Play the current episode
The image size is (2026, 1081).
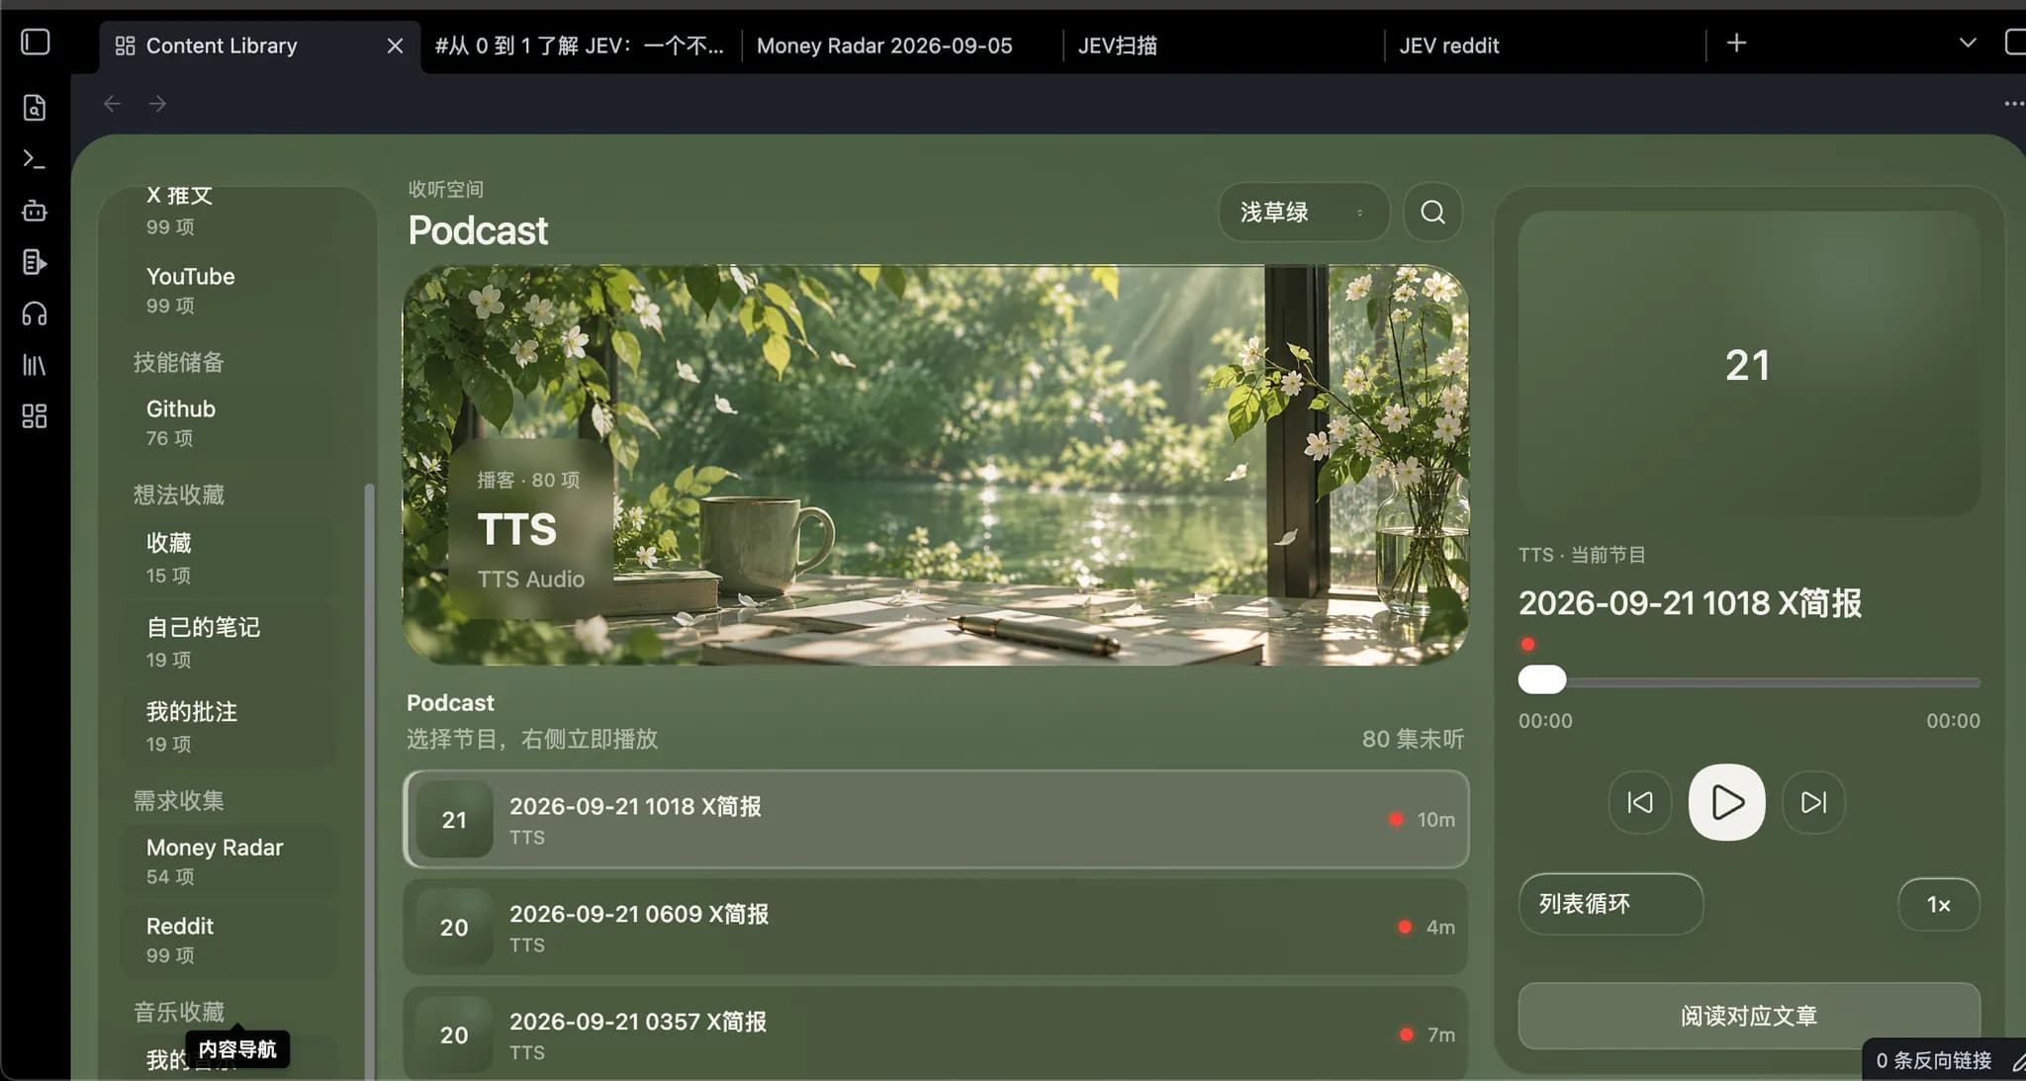point(1726,802)
